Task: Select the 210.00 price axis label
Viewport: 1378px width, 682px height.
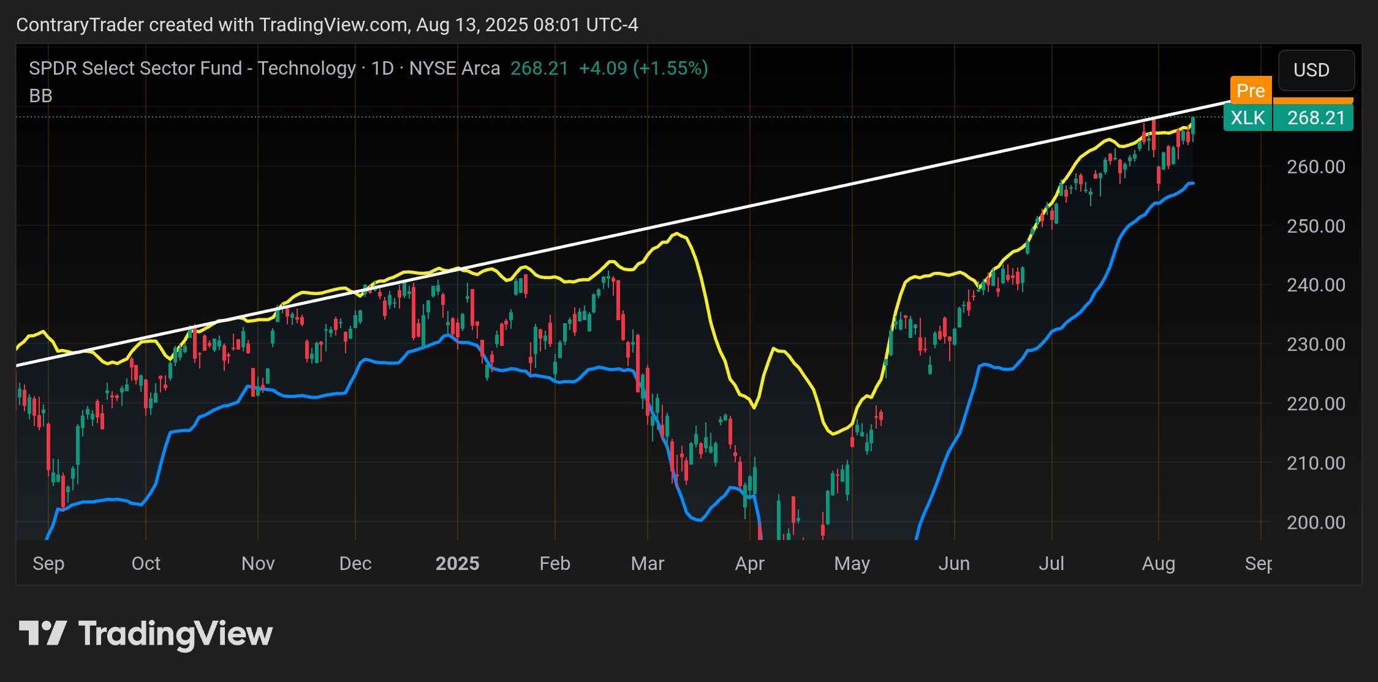Action: click(x=1316, y=463)
